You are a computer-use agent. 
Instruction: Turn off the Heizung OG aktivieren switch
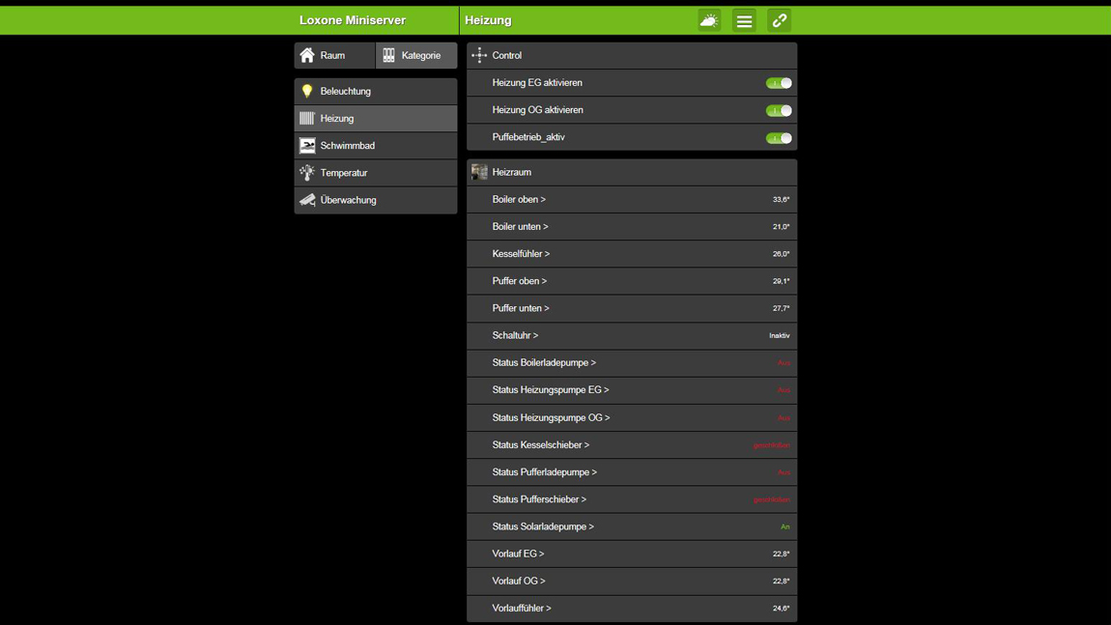[x=779, y=110]
